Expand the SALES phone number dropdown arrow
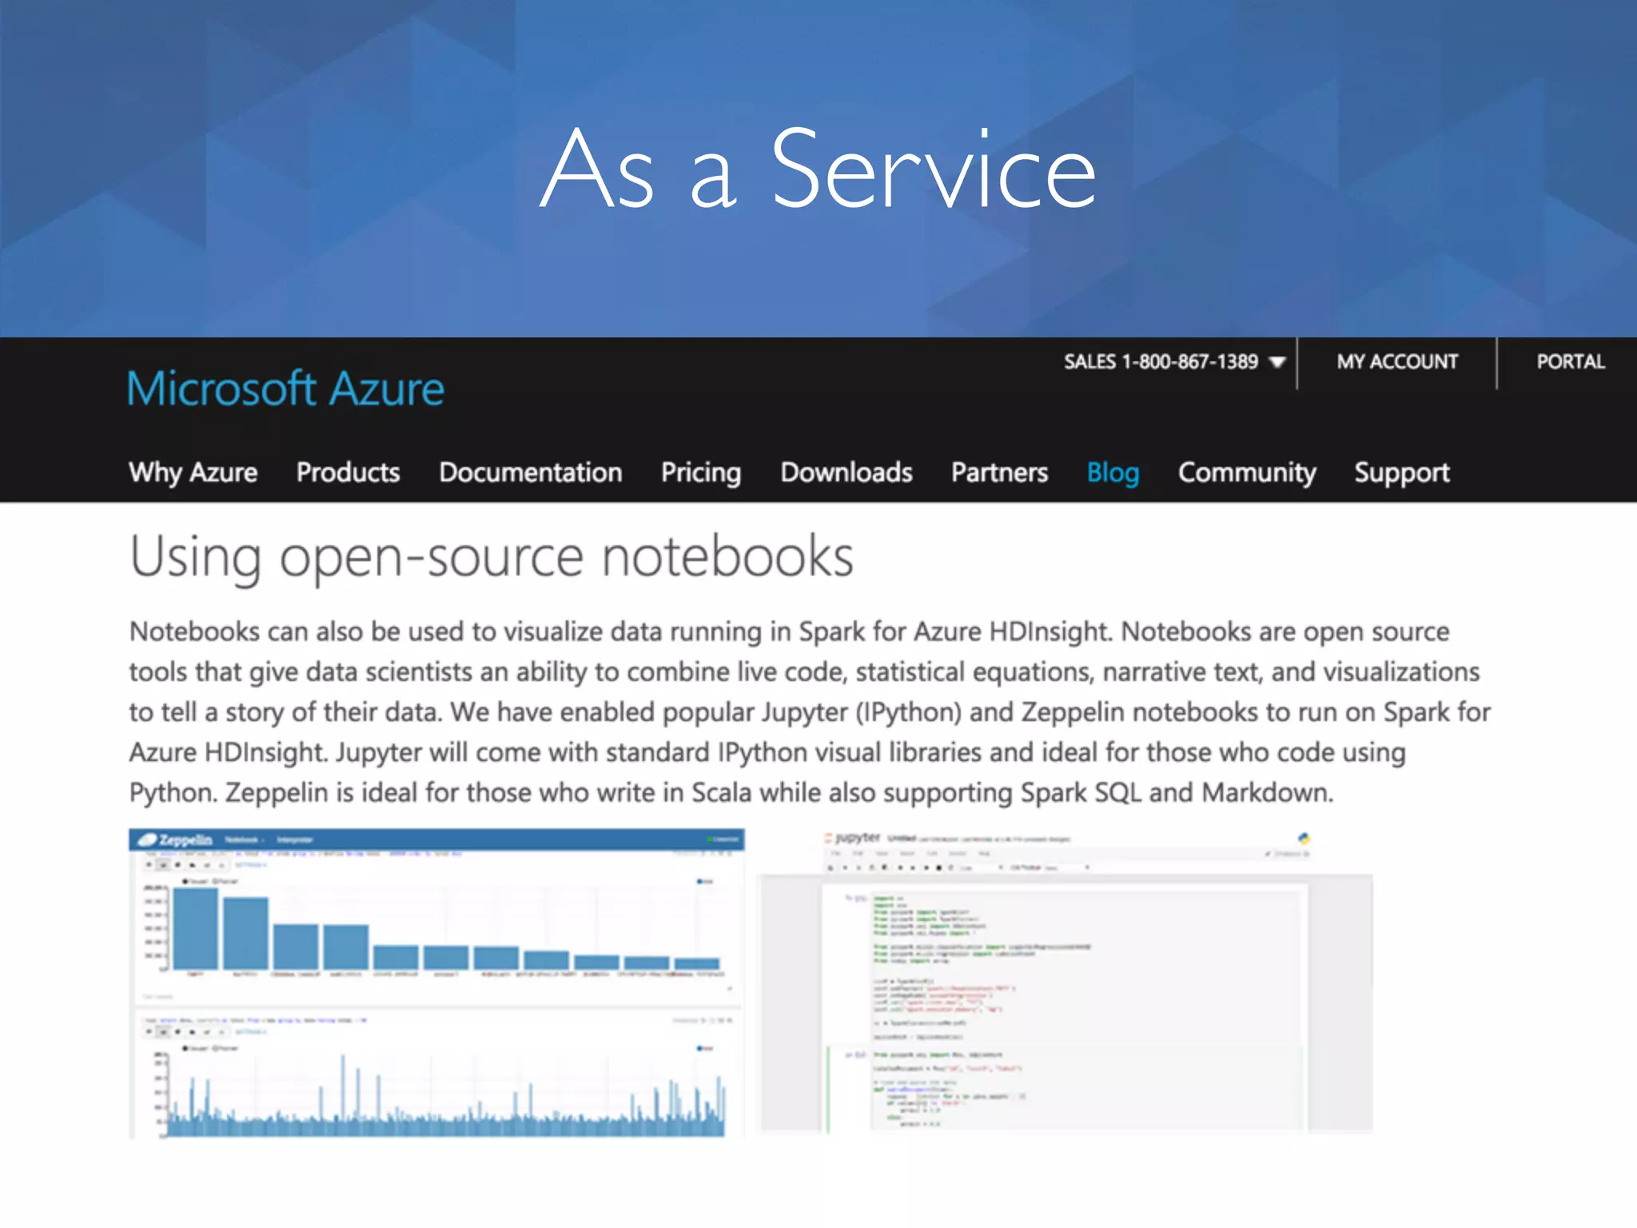The image size is (1637, 1228). pyautogui.click(x=1277, y=363)
